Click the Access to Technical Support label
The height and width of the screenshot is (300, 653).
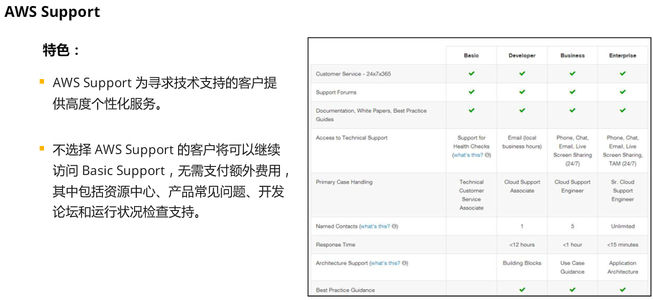352,138
